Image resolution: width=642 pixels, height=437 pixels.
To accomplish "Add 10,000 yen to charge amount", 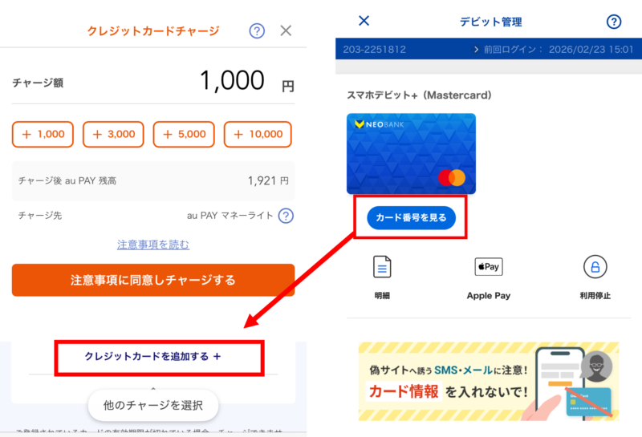I will (258, 134).
